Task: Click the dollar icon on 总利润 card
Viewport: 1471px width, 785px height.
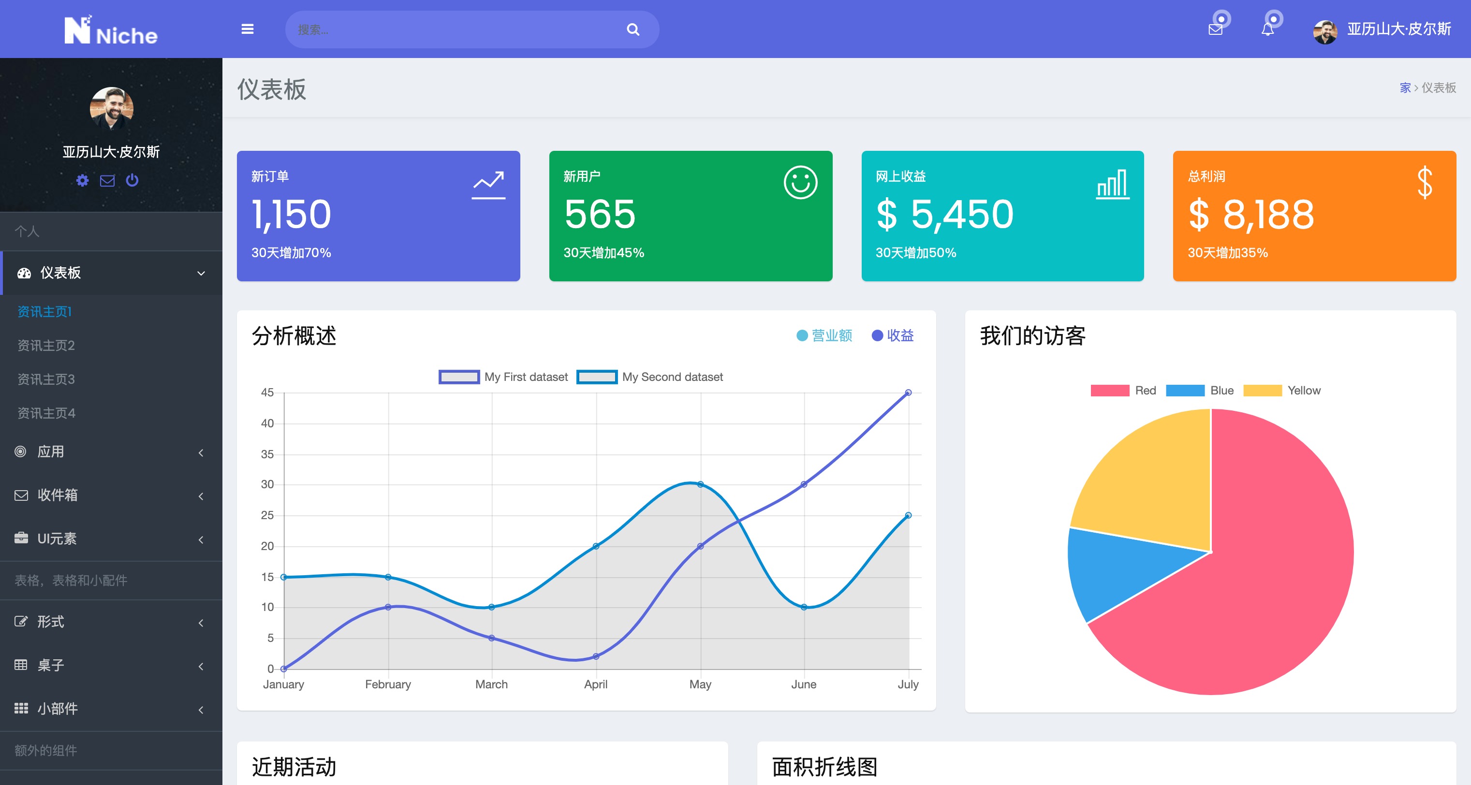Action: tap(1425, 183)
